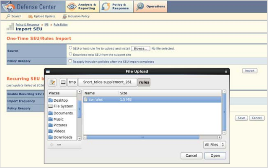This screenshot has width=268, height=168.
Task: Open Downloads in Places
Action: point(62,137)
